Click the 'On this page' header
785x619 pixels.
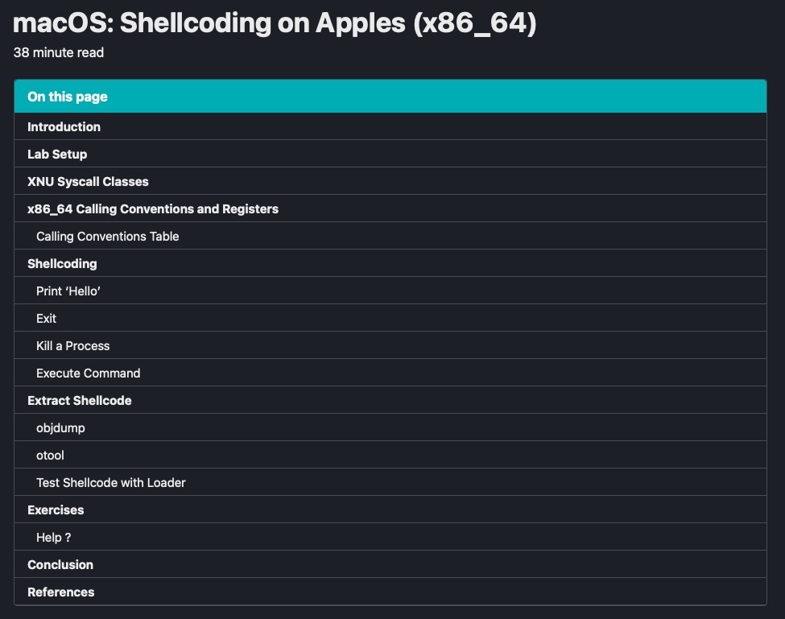(390, 96)
